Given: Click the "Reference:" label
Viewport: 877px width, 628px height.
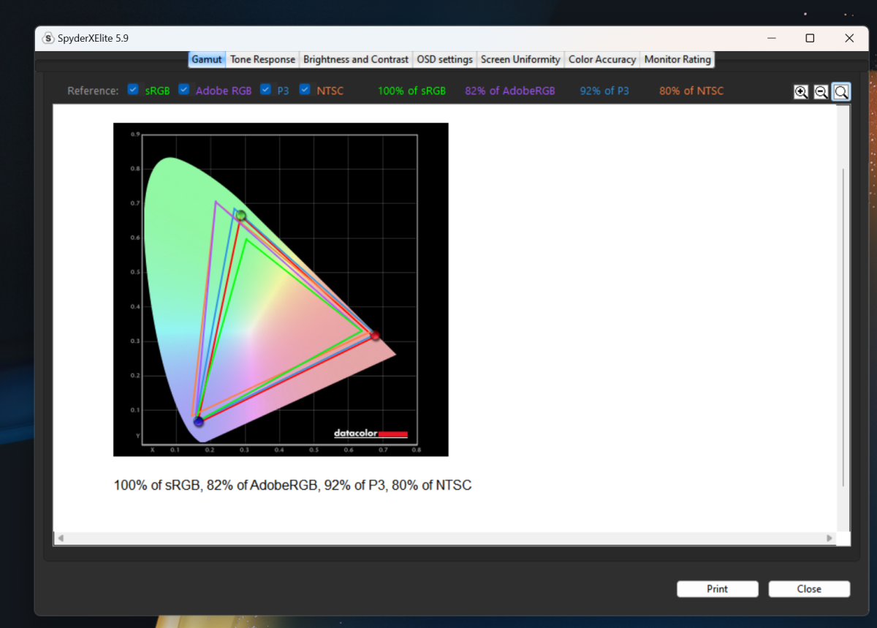Looking at the screenshot, I should coord(93,91).
